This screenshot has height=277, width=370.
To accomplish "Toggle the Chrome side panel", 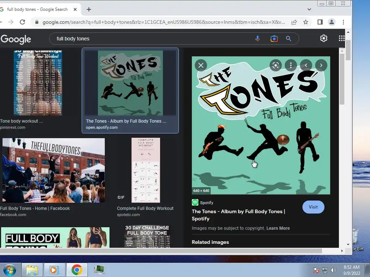I will [320, 22].
